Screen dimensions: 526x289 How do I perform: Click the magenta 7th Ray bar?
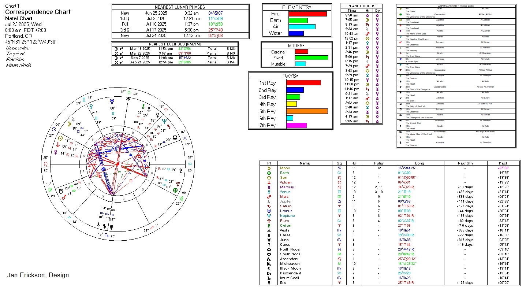pyautogui.click(x=296, y=126)
